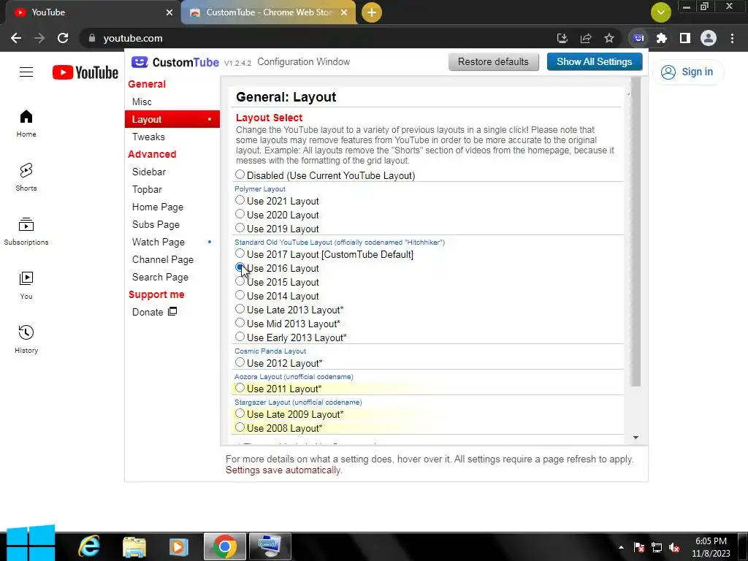Click the tab search dropdown button

661,12
